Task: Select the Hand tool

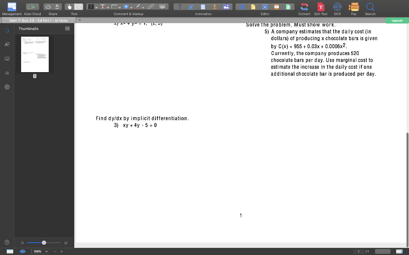Action: [69, 6]
